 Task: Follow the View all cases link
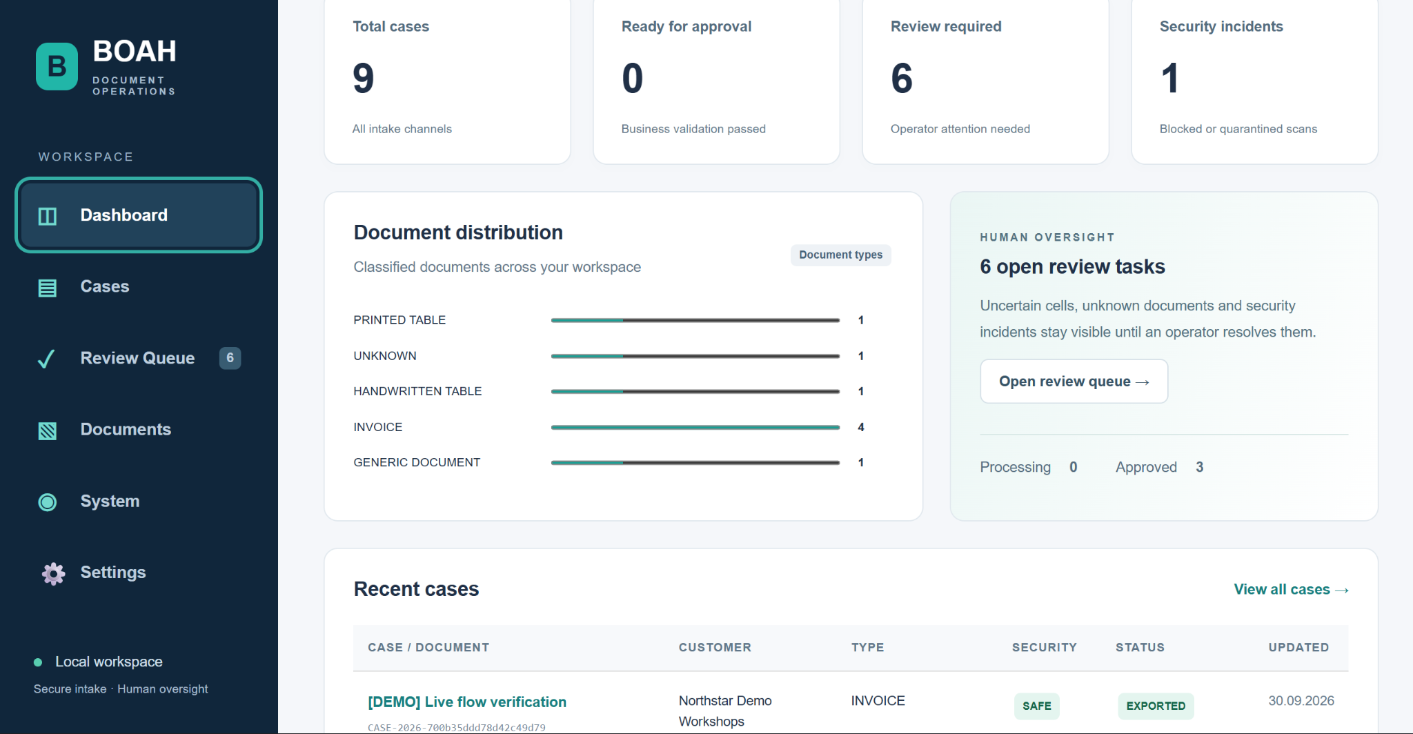pyautogui.click(x=1291, y=590)
